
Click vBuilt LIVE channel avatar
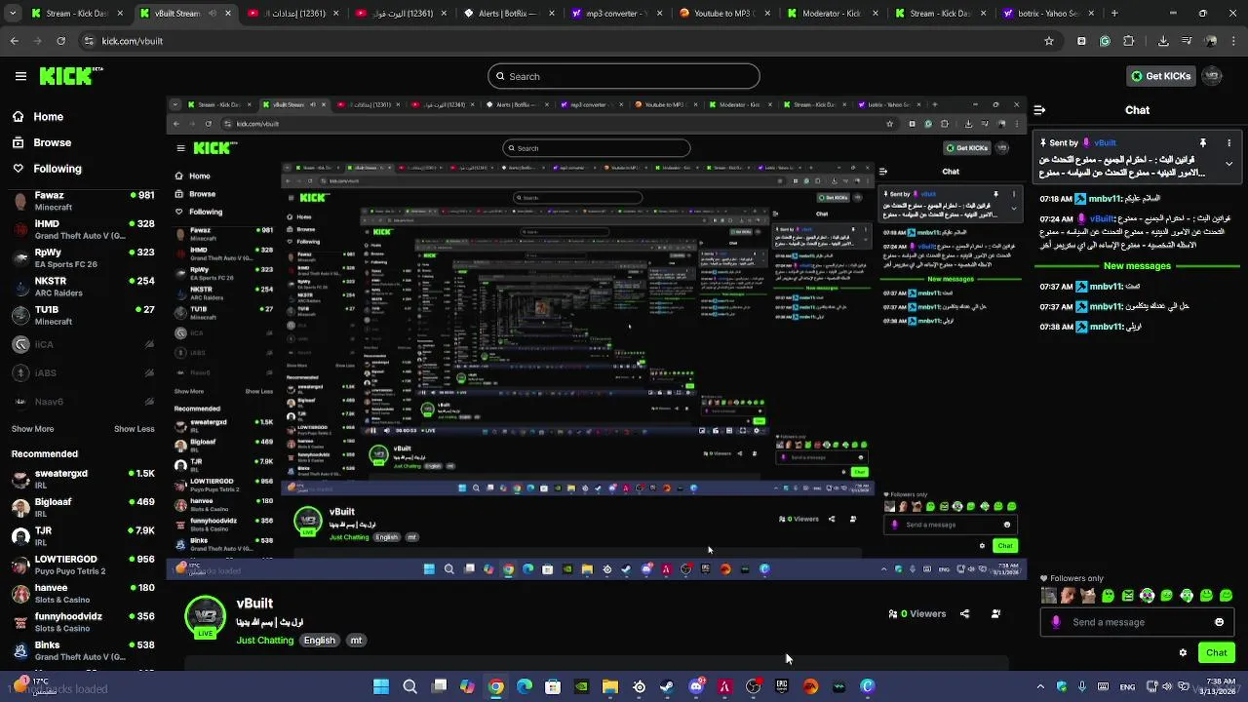[205, 616]
